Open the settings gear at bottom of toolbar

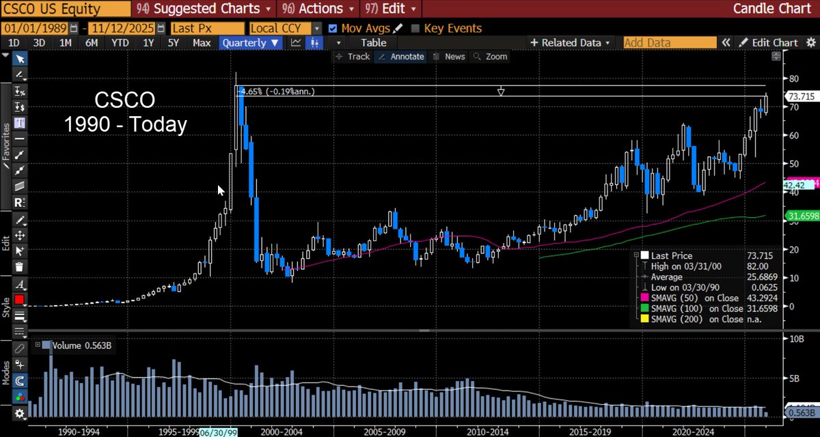[19, 414]
